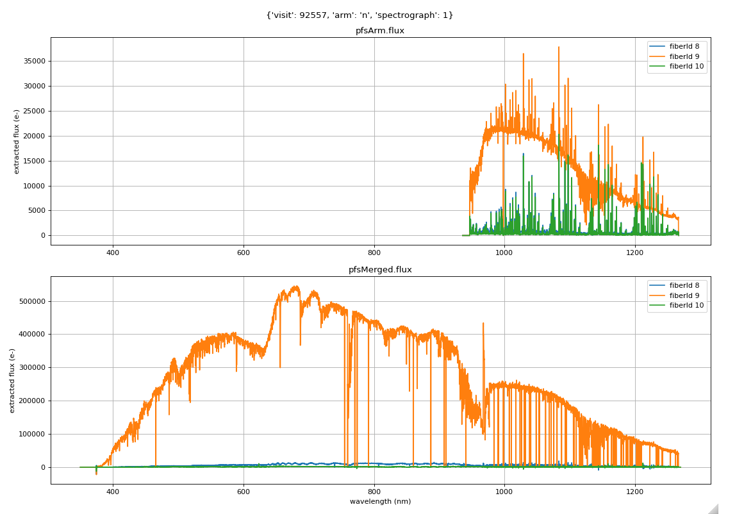Screen dimensions: 744x514
Task: Click the 1200 x-axis tick of the pfsMerged plot
Action: tap(634, 492)
